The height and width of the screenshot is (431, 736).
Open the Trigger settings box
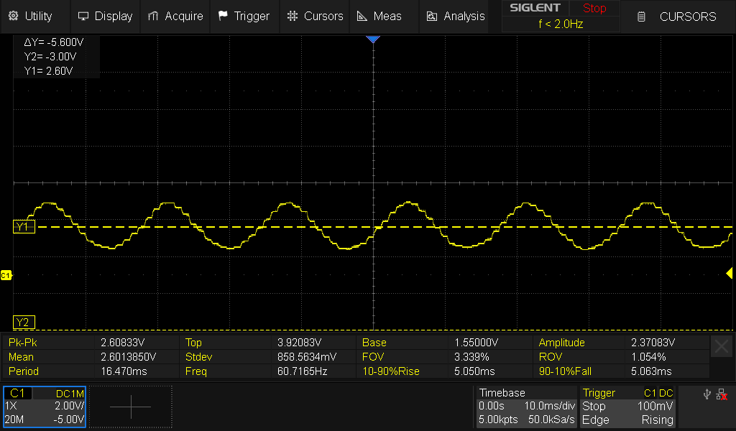[627, 407]
